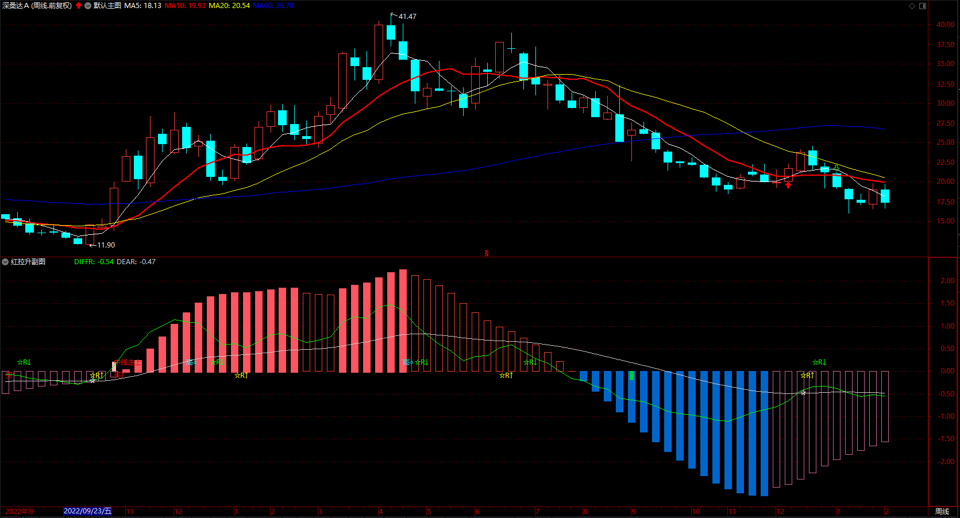Click the 15.00 price axis label
Viewport: 960px width, 518px height.
(945, 221)
